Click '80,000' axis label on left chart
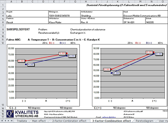The height and width of the screenshot is (123, 168). click(11, 49)
